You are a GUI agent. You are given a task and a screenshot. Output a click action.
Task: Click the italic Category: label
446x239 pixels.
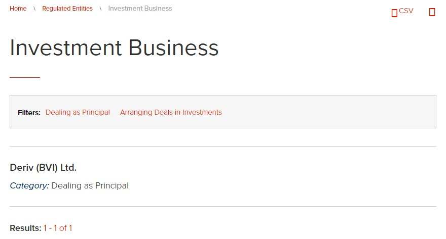[x=29, y=185]
